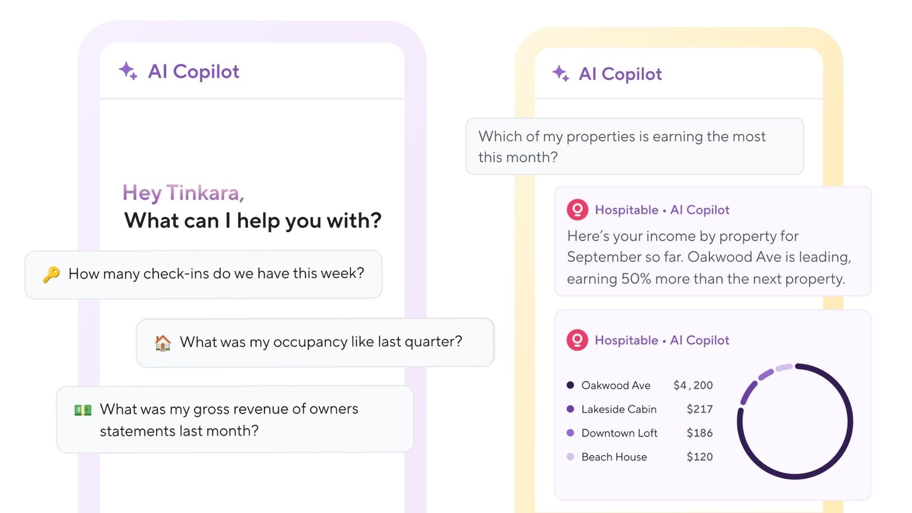Click the dollar bill emoji icon
Viewport: 912px width, 513px height.
coord(83,410)
